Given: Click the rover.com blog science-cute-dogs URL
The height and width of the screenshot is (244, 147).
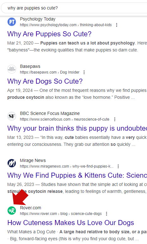Looking at the screenshot, I should pos(61,214).
